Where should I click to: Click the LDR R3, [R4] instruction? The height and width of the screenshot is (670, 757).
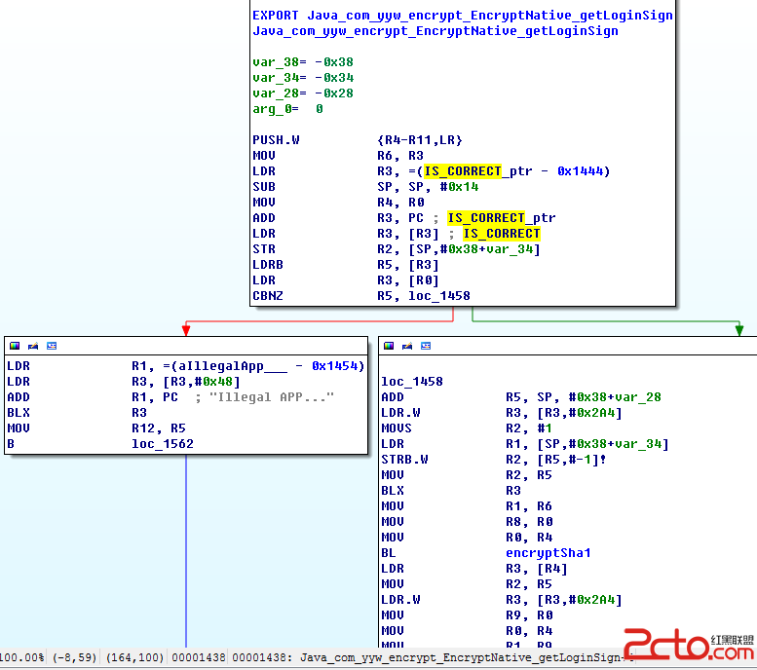(x=474, y=568)
